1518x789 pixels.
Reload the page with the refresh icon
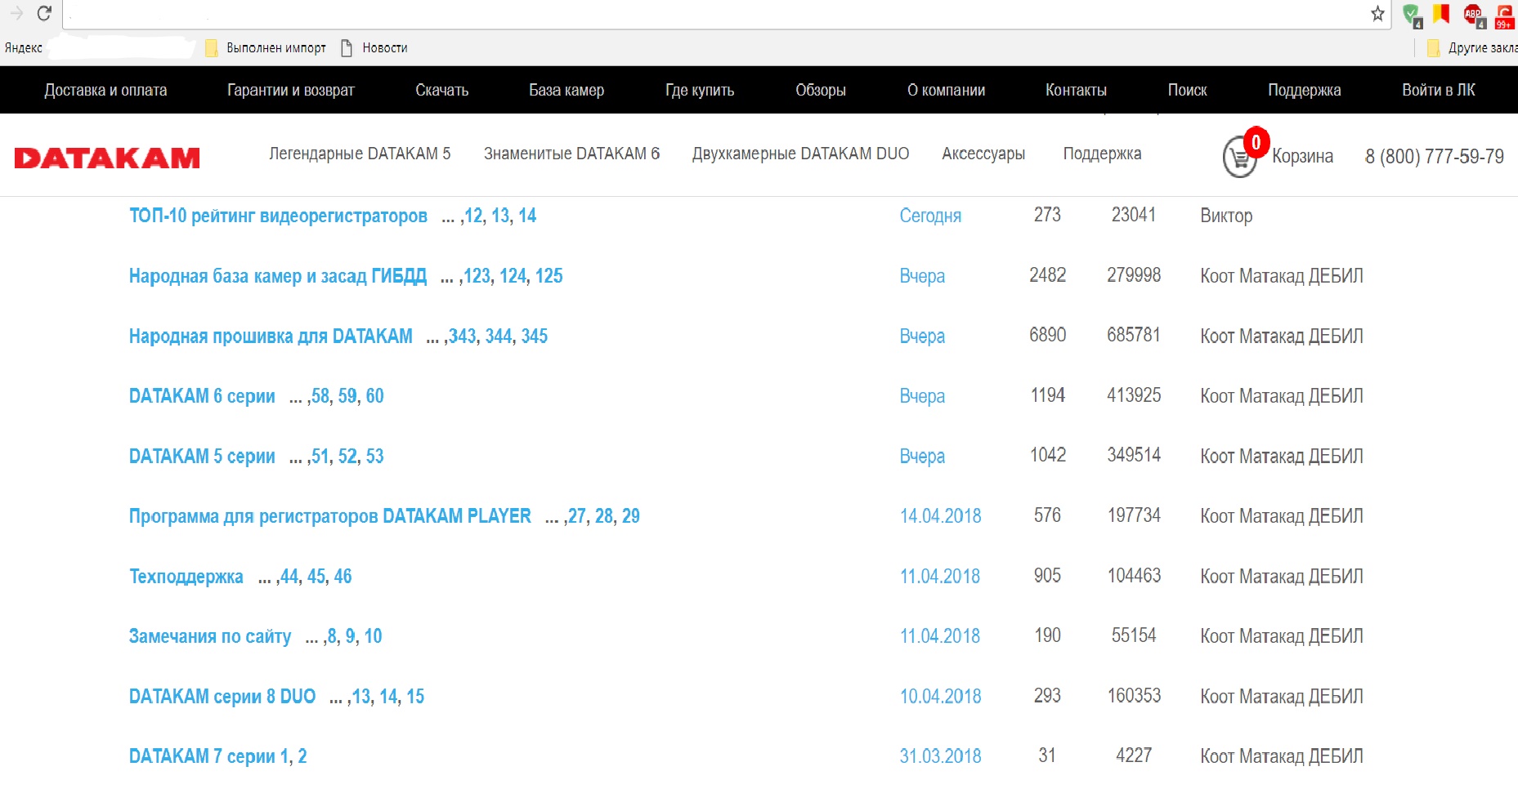pos(44,14)
